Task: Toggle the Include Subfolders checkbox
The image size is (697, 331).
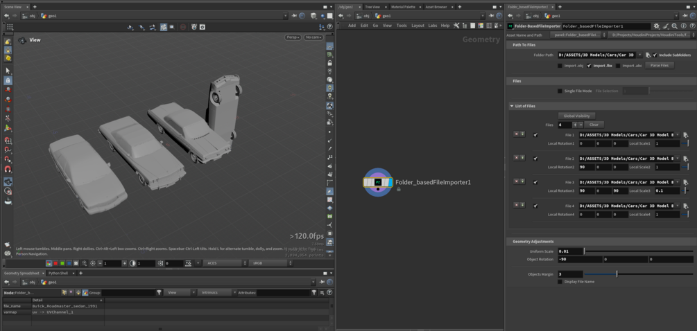Action: tap(655, 55)
